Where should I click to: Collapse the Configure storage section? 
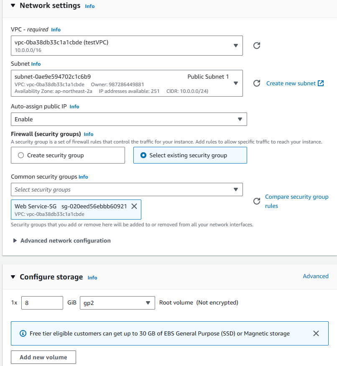tap(13, 277)
